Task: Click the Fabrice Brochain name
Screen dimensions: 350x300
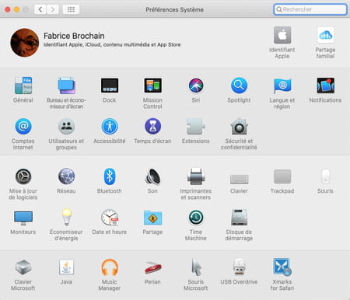Action: point(74,36)
